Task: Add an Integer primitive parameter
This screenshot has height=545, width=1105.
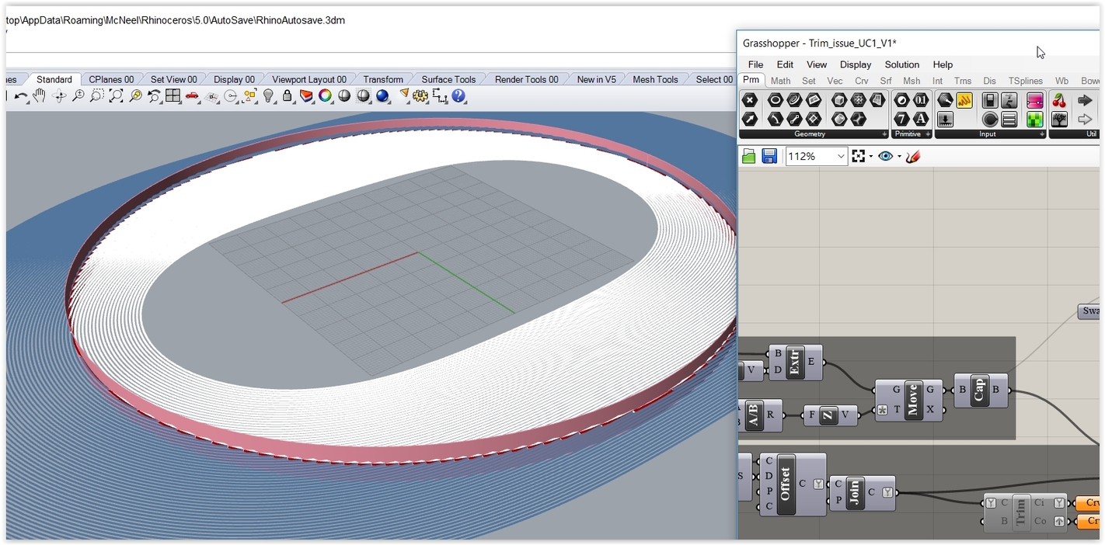Action: (901, 119)
